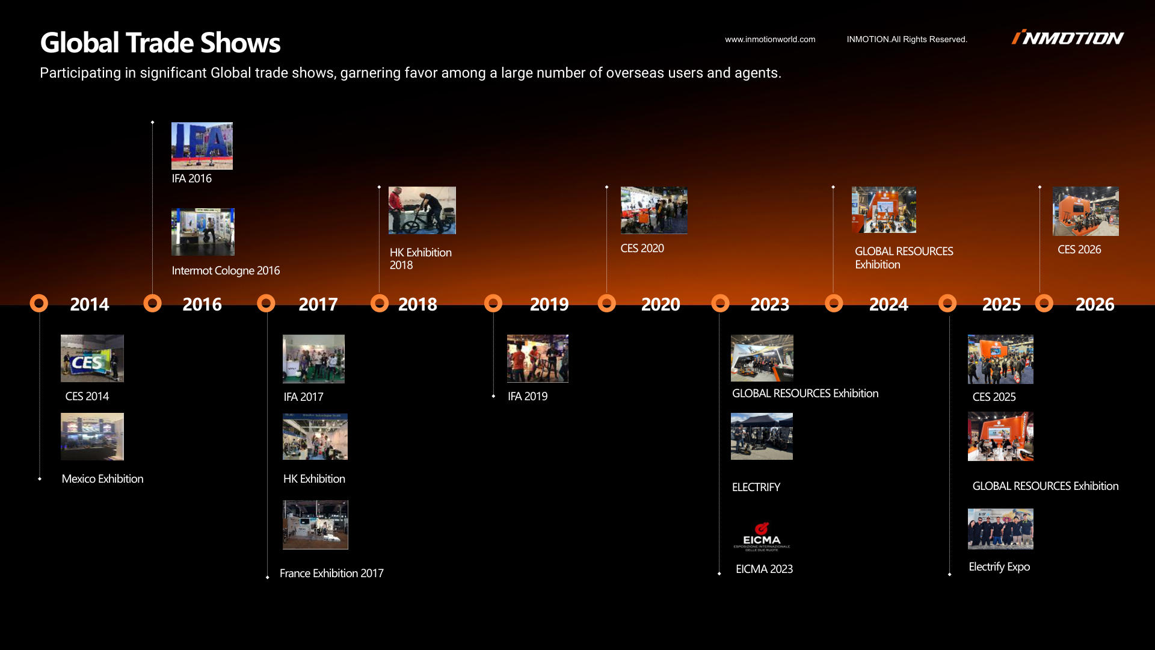Open the 2017 HK Exhibition photo
This screenshot has height=650, width=1155.
[x=315, y=437]
